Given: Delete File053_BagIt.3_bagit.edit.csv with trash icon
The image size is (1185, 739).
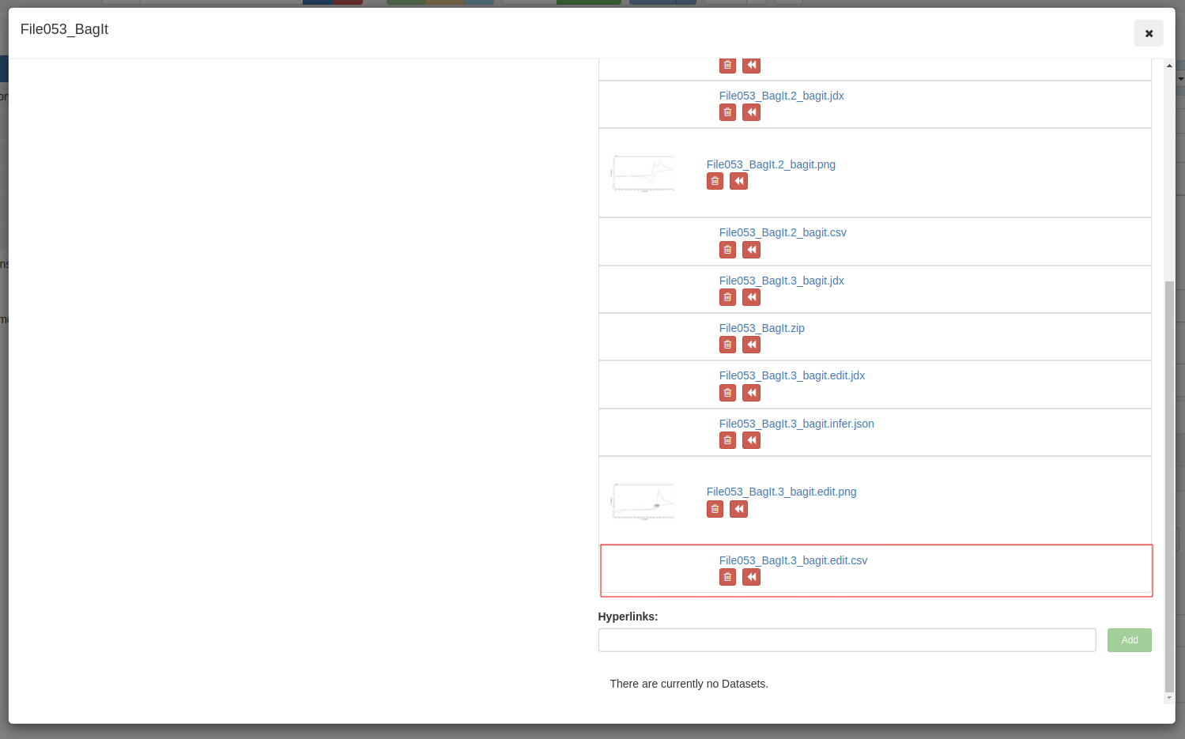Looking at the screenshot, I should [727, 577].
